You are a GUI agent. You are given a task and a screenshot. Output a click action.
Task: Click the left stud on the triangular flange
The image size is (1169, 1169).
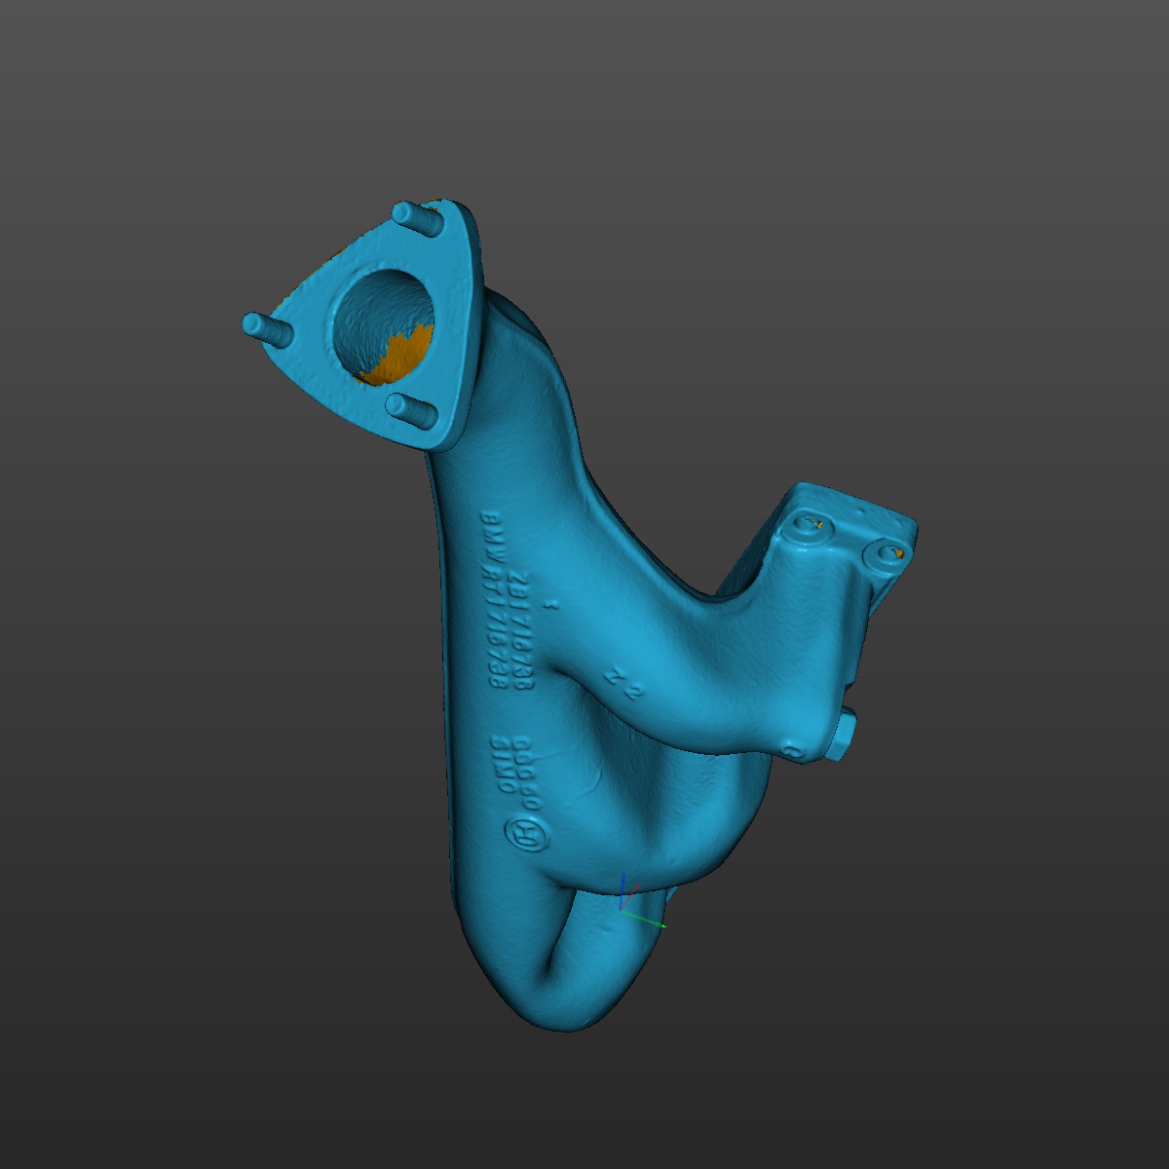[x=266, y=327]
